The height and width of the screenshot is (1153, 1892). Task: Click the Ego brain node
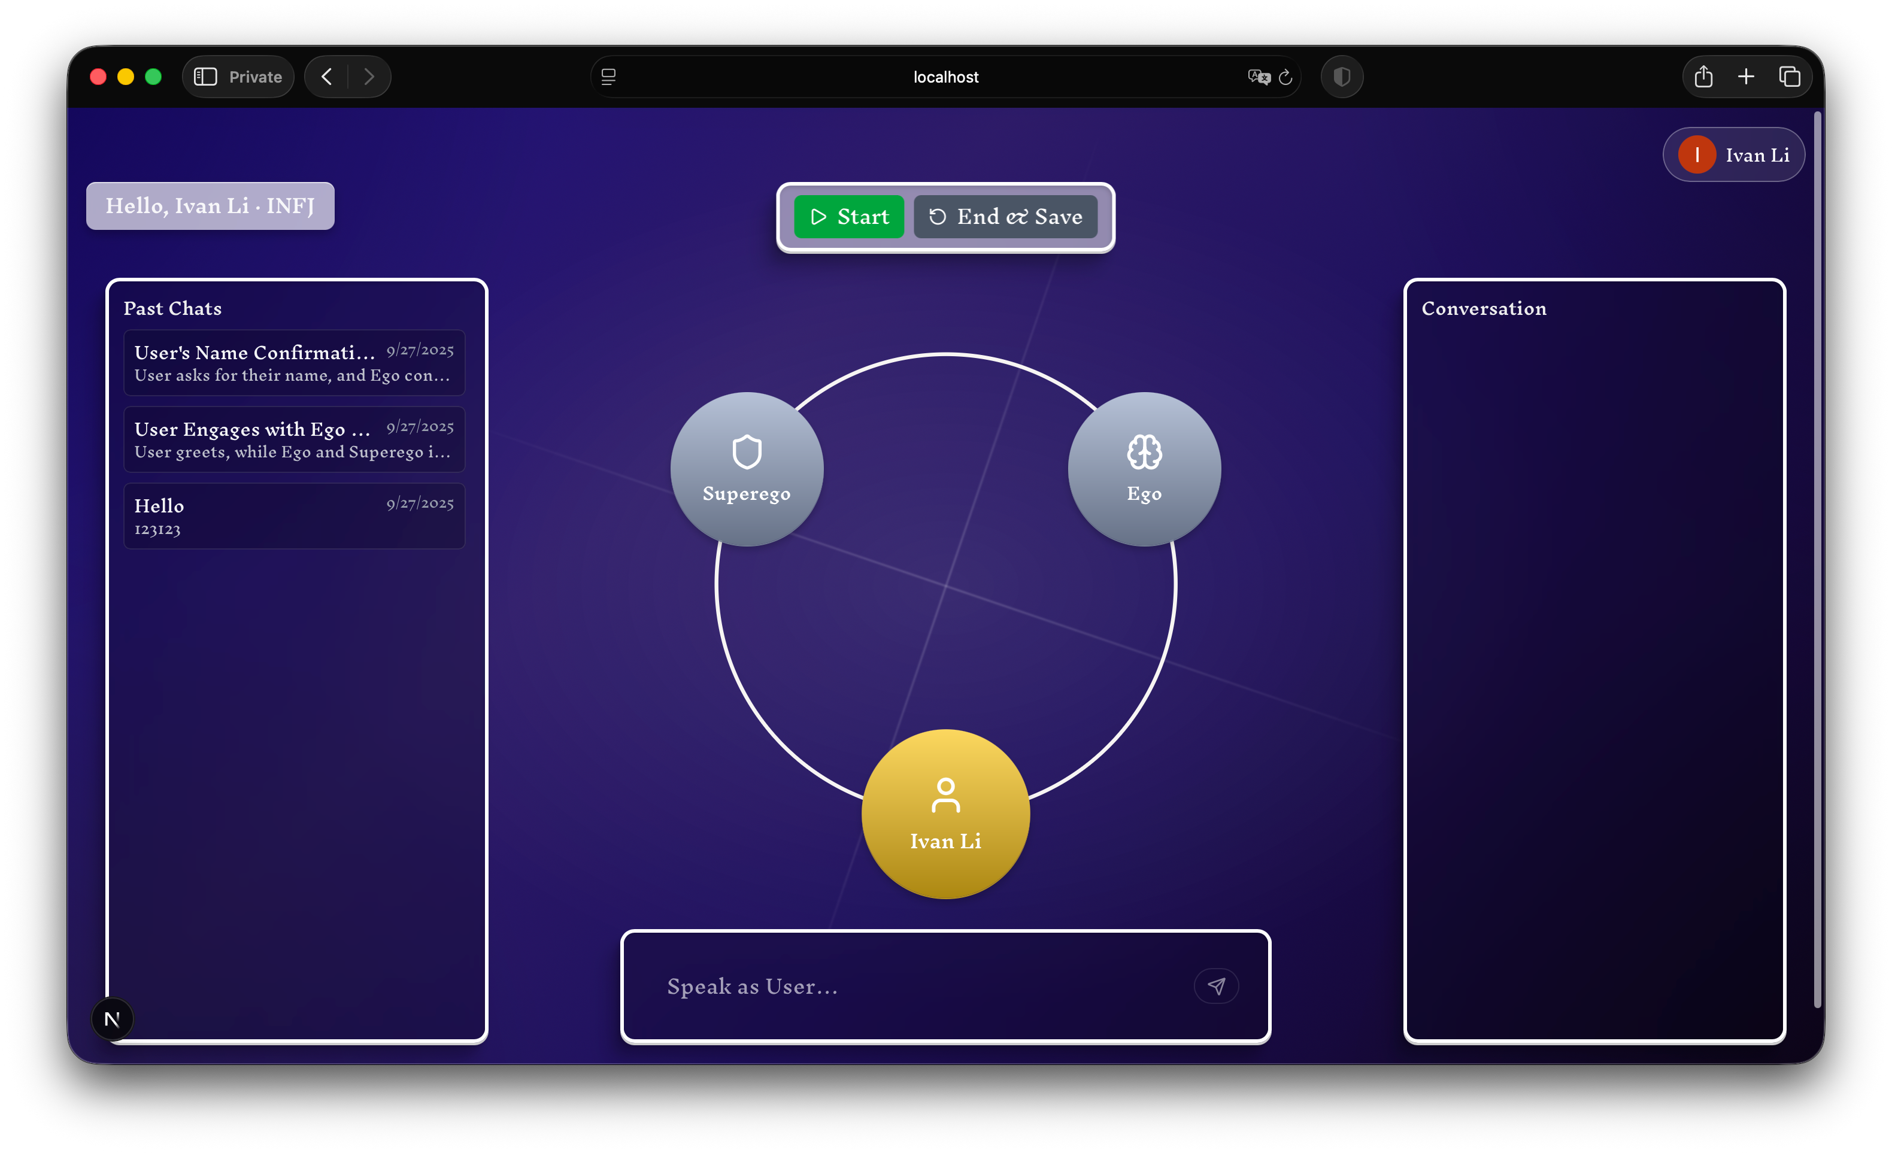pos(1144,469)
